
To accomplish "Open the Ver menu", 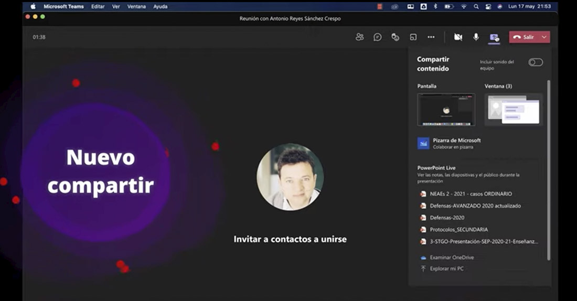I will 116,7.
